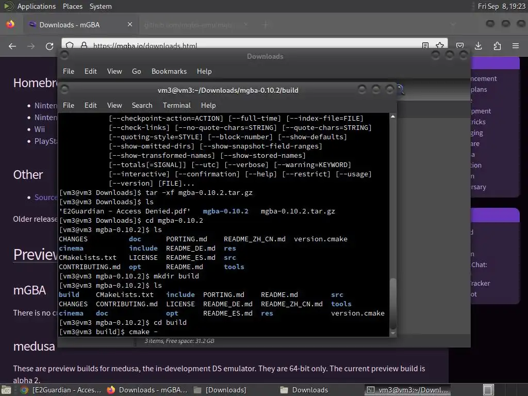Open the terminal's View menu

(114, 105)
